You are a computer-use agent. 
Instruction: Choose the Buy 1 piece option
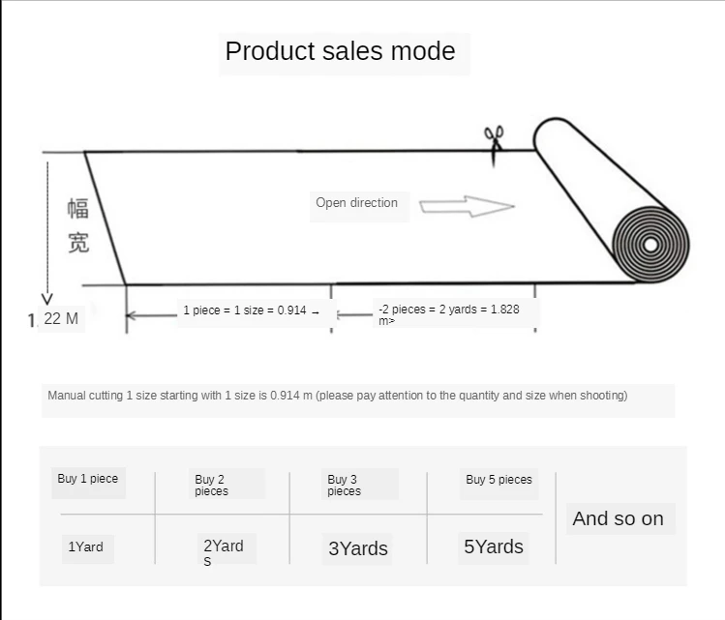pyautogui.click(x=88, y=479)
